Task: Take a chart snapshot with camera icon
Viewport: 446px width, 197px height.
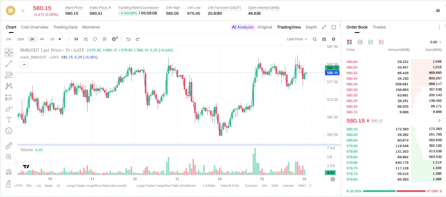Action: point(324,39)
